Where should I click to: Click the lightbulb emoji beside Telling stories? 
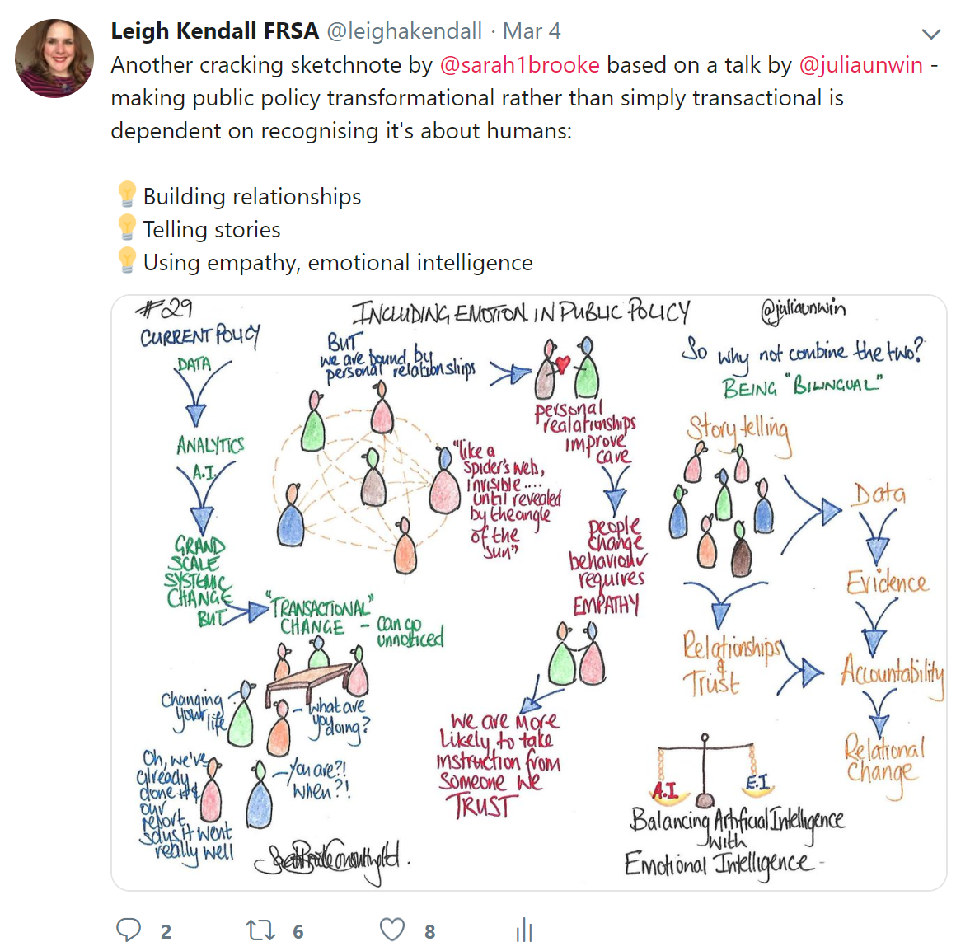pos(127,228)
